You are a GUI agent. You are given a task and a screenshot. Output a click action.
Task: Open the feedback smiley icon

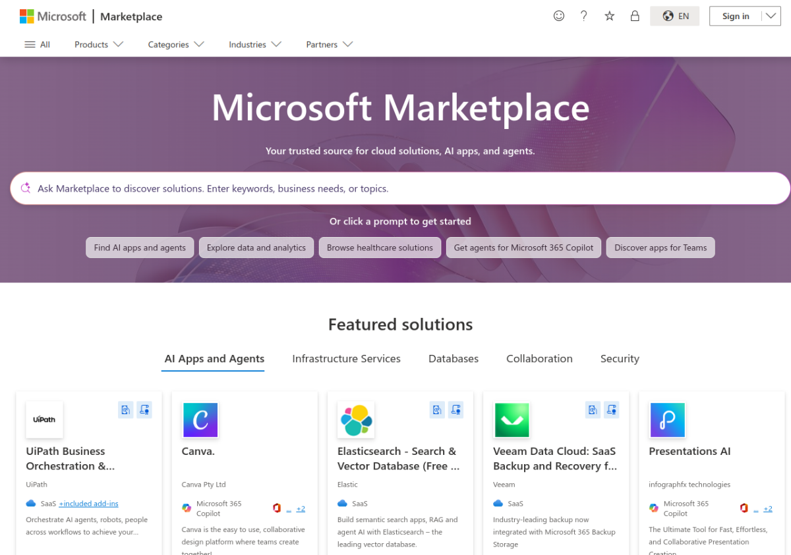click(x=559, y=16)
